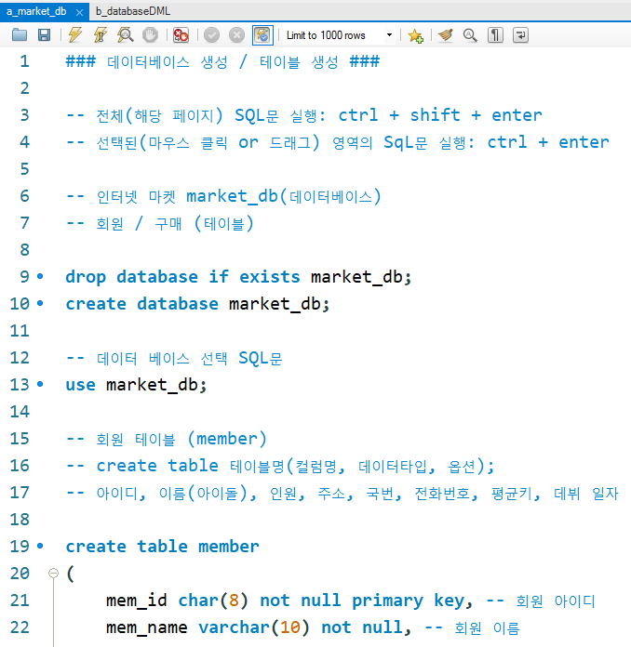Toggle invisible characters with the pilcrow icon

point(495,35)
